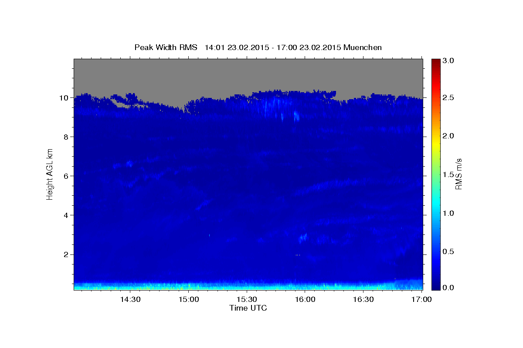Click the colorbar value 0.0
The height and width of the screenshot is (348, 523).
pos(449,288)
